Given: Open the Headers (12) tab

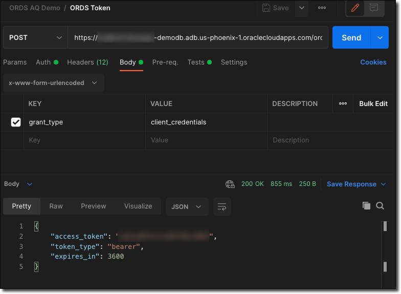Looking at the screenshot, I should (87, 62).
